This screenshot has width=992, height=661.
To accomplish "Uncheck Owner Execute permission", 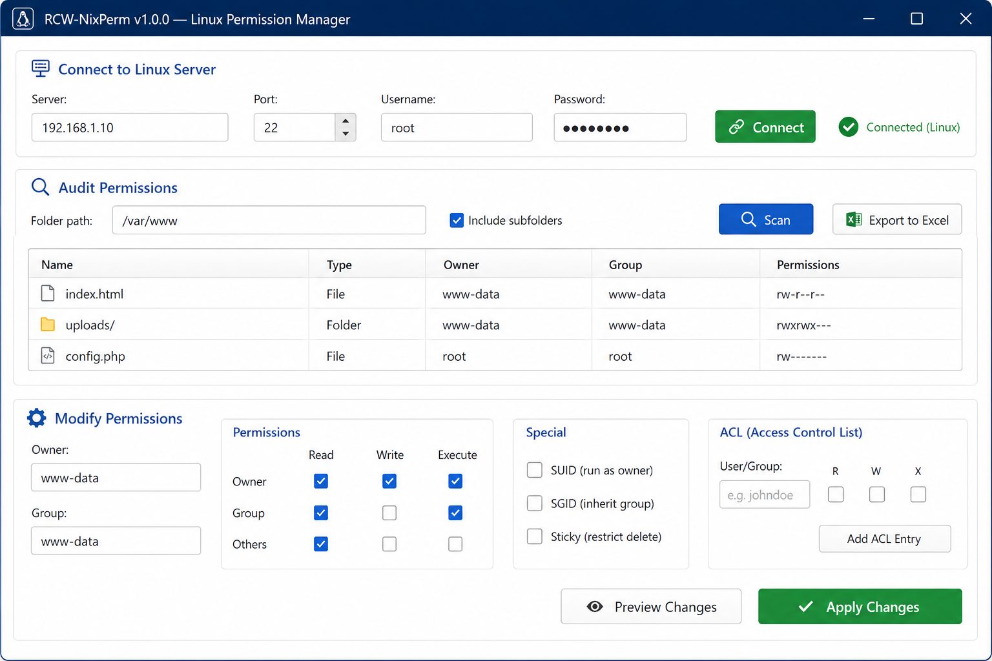I will click(455, 481).
